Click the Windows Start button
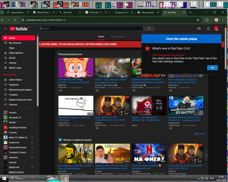228x182 pixels. 4,178
